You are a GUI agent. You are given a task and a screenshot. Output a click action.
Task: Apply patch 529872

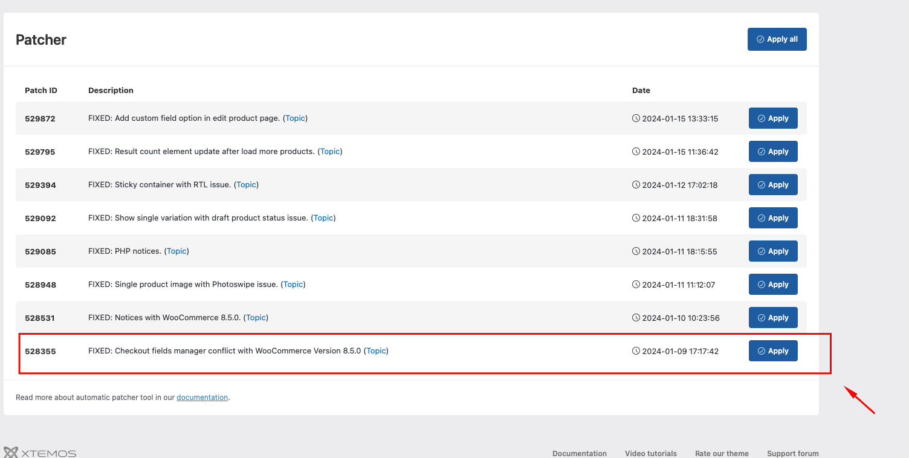pos(773,118)
